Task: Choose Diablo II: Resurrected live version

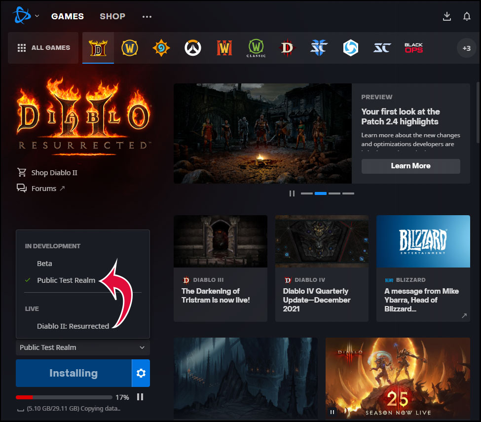Action: pos(73,326)
